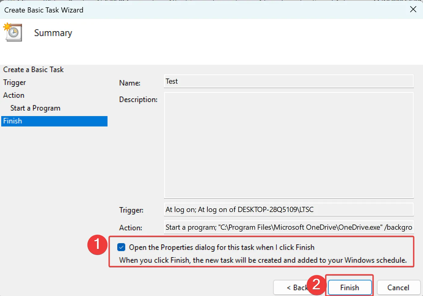Click the Task Scheduler wizard icon
Screen dimensions: 423x296
(13, 32)
